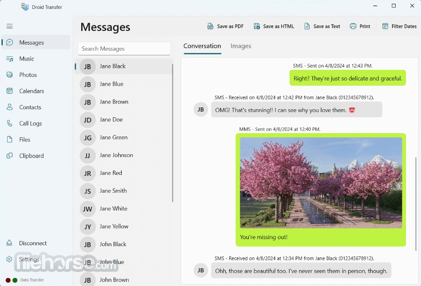Image resolution: width=421 pixels, height=286 pixels.
Task: Click the green status indicator dot
Action: (x=15, y=280)
